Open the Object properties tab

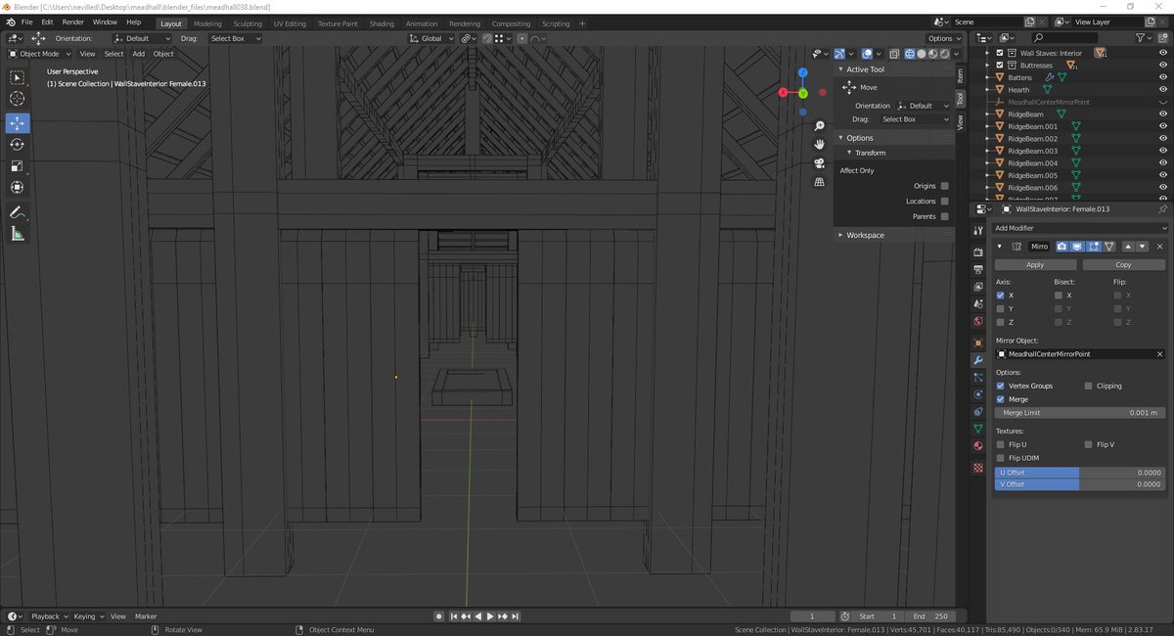click(x=977, y=342)
